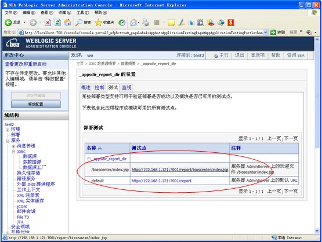Screen dimensions: 322x242
Task: Click the test2 domain root link
Action: pos(9,124)
